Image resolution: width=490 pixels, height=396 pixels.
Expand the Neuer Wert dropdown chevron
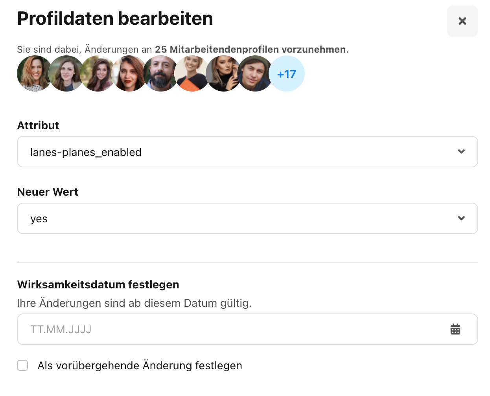461,218
